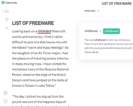This screenshot has height=107, width=133.
Task: Click the misspelled word chldhood in text
Action: (x=44, y=31)
